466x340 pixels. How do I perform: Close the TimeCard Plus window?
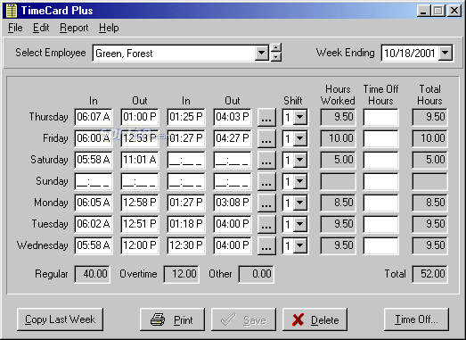(454, 11)
